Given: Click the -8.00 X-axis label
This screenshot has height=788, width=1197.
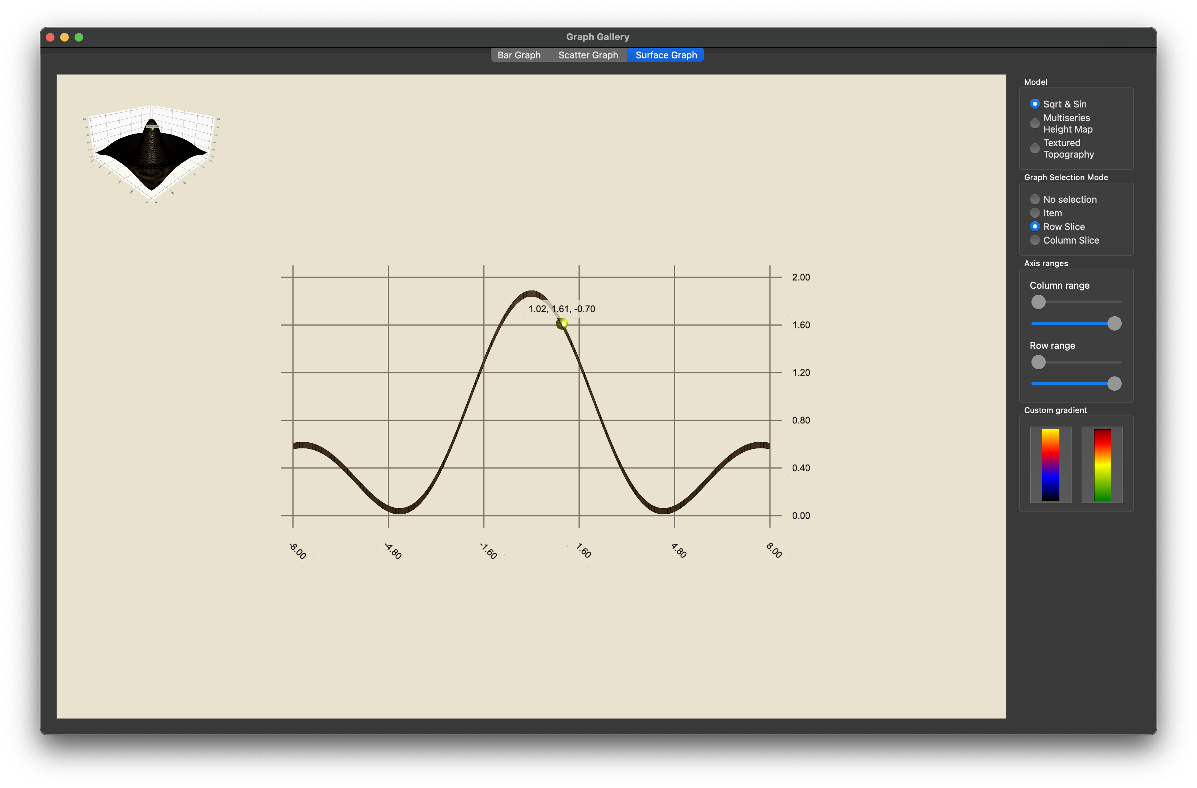Looking at the screenshot, I should [x=297, y=551].
